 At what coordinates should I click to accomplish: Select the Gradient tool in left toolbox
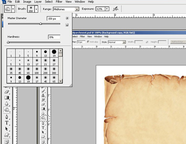(7, 98)
